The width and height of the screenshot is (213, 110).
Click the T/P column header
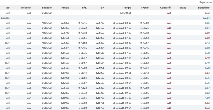(102, 8)
